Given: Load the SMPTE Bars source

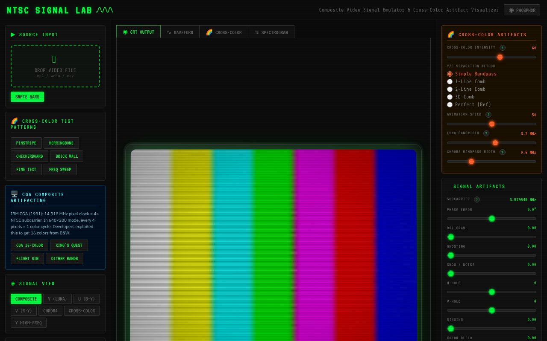Looking at the screenshot, I should (x=27, y=97).
